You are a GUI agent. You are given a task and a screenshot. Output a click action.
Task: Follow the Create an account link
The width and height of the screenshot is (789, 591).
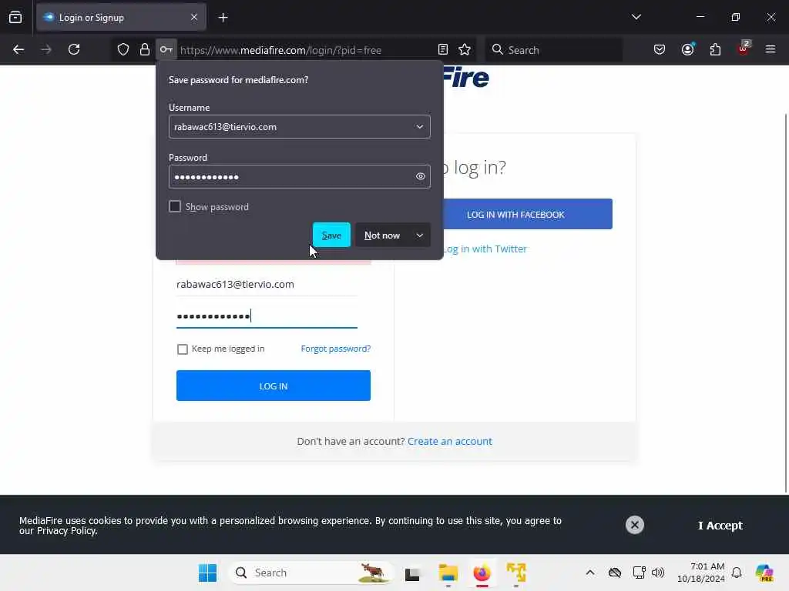[x=450, y=441]
